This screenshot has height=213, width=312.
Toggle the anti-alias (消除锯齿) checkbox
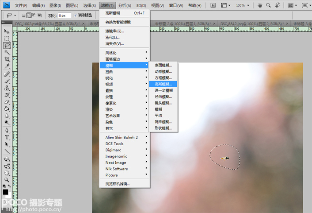(76, 15)
